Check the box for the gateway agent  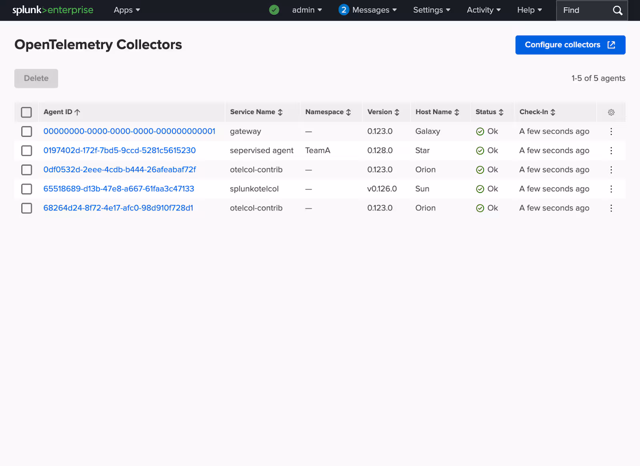click(27, 131)
